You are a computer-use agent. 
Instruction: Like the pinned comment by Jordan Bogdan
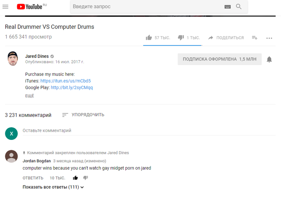[x=75, y=178]
